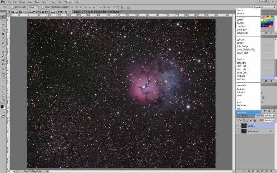Hide Layer 1 using eye icon
277x173 pixels.
[238, 125]
